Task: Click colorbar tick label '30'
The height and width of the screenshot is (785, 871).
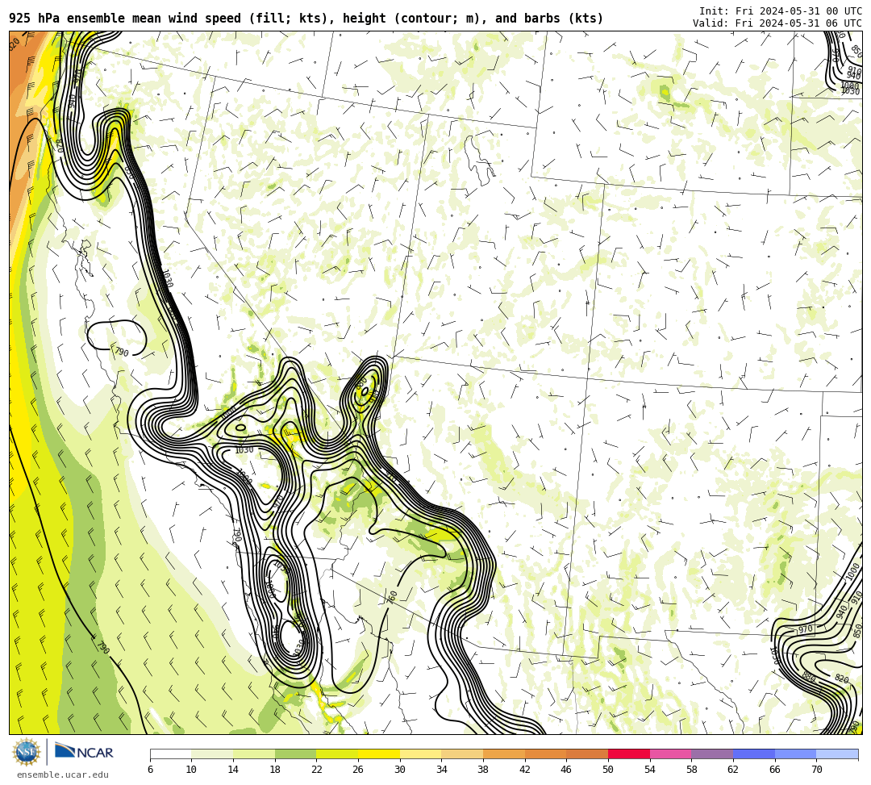Action: pyautogui.click(x=400, y=770)
